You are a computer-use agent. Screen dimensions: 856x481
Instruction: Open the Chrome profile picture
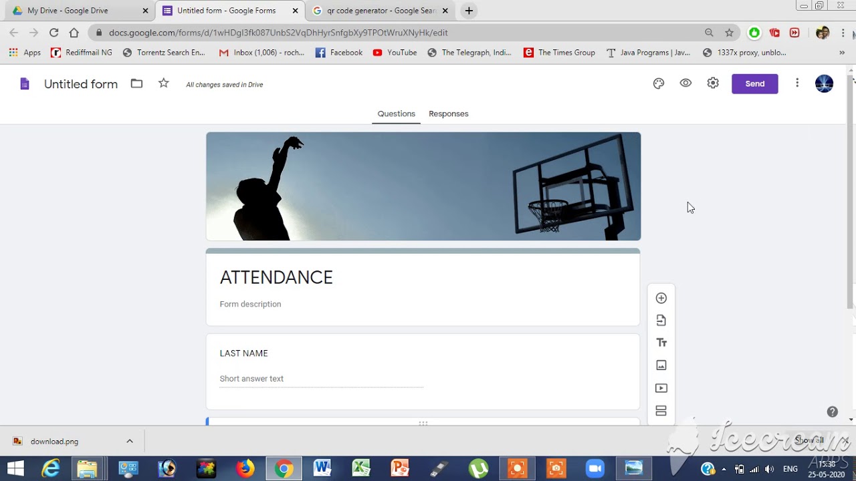823,33
